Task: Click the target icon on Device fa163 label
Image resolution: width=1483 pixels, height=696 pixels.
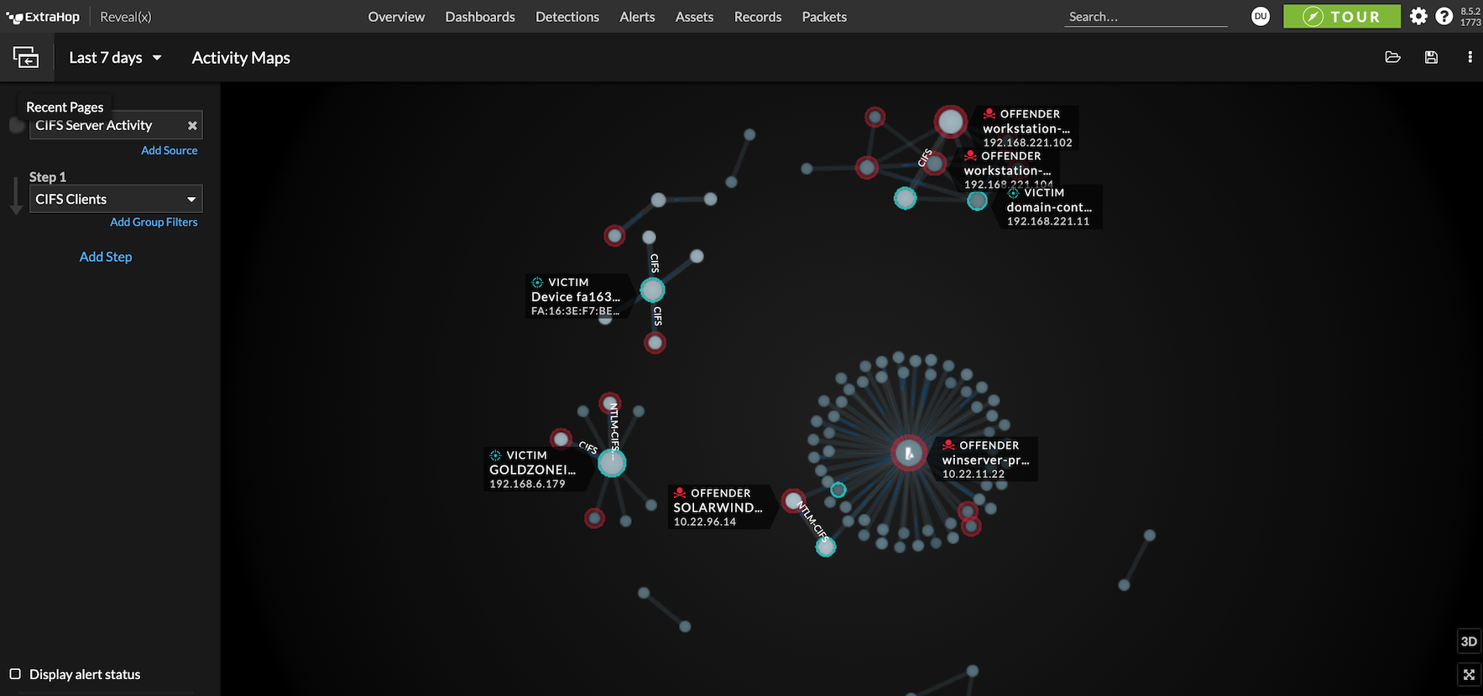Action: (537, 283)
